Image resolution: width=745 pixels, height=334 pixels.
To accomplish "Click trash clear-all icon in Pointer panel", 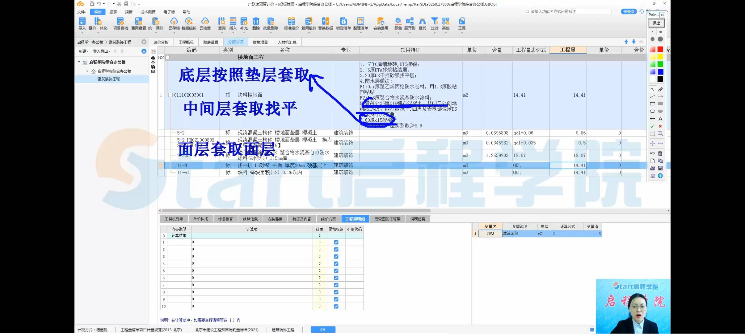I will pos(660,153).
